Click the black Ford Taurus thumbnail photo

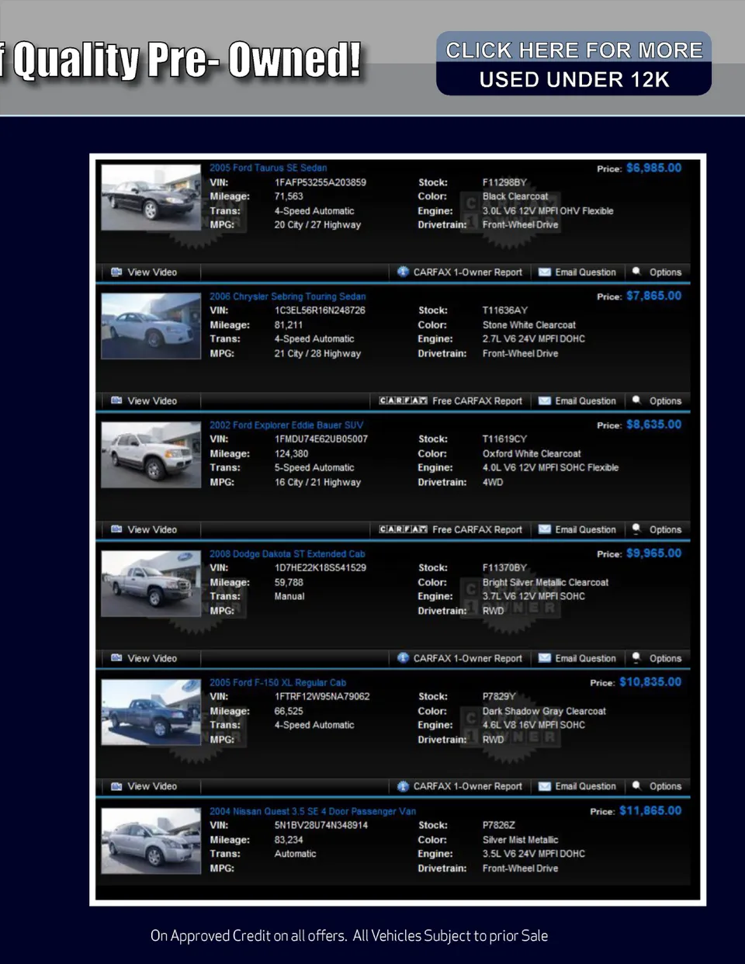click(151, 197)
